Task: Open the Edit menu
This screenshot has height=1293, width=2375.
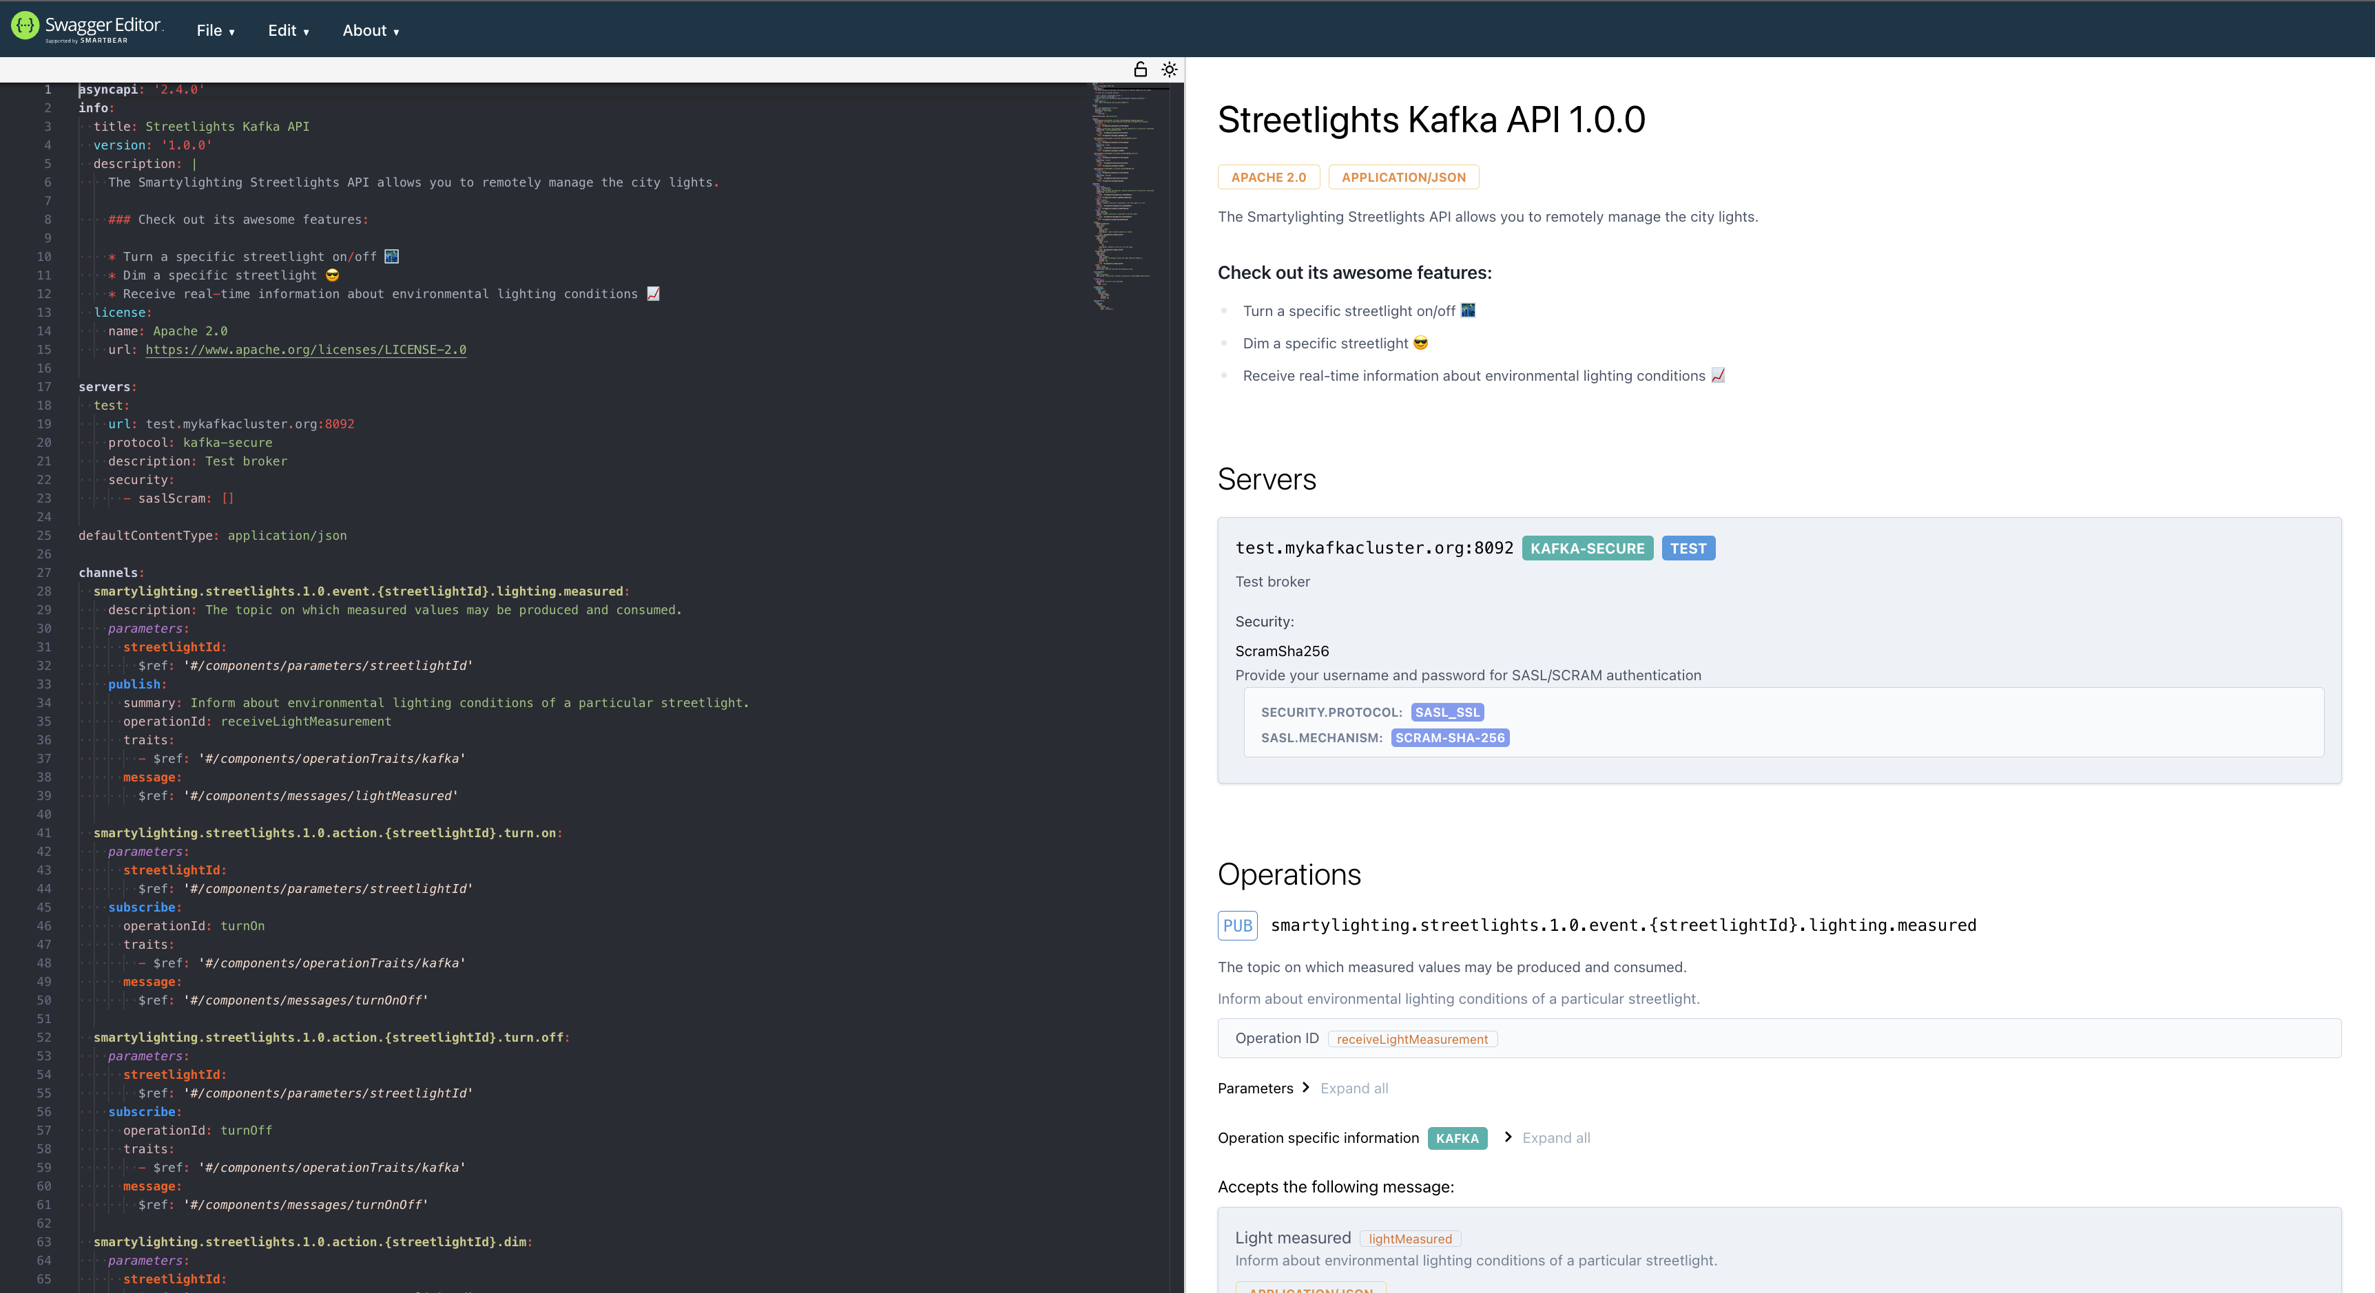Action: [287, 30]
